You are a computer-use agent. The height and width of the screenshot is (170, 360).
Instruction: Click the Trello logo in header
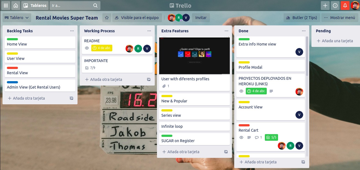[x=180, y=6]
